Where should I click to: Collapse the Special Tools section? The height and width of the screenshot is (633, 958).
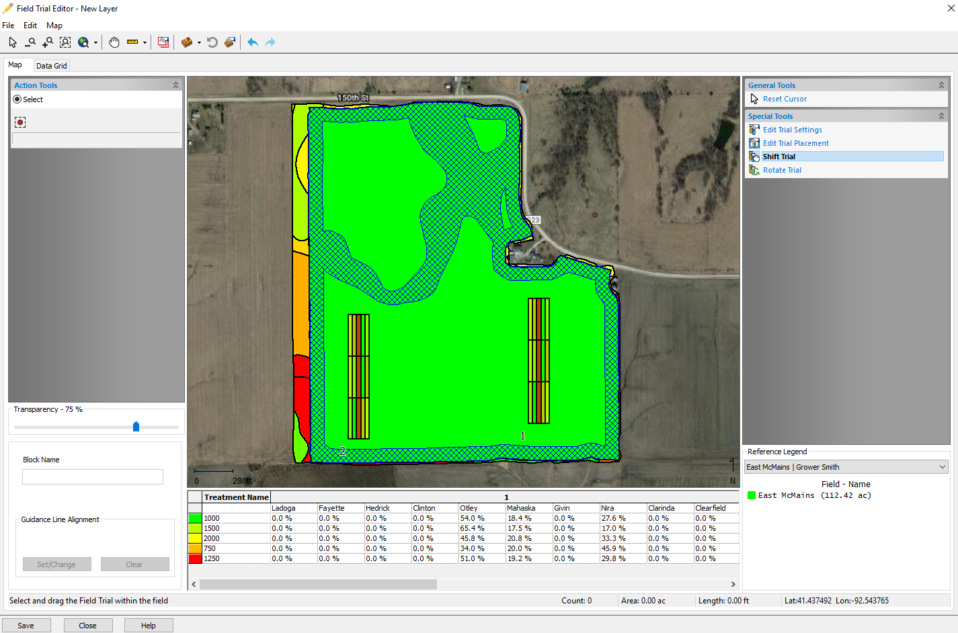[941, 116]
